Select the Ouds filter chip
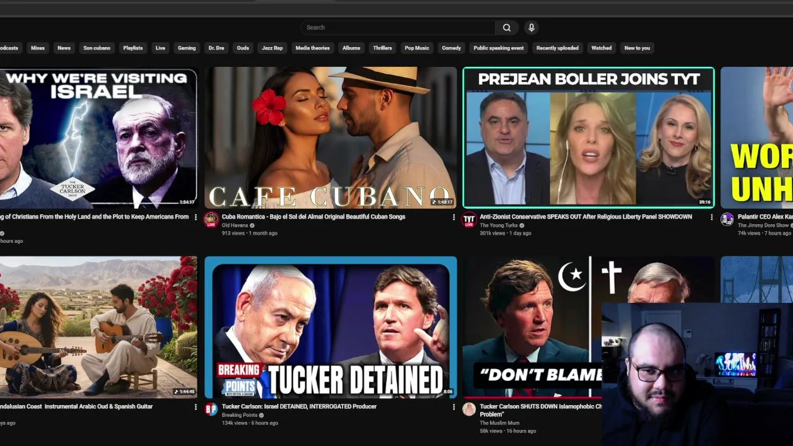This screenshot has height=446, width=793. 243,48
